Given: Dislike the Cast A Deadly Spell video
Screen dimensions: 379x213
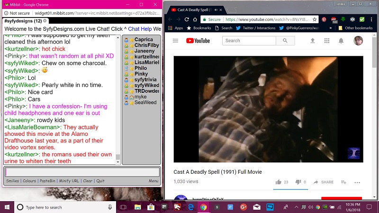Looking at the screenshot, I should click(298, 182).
